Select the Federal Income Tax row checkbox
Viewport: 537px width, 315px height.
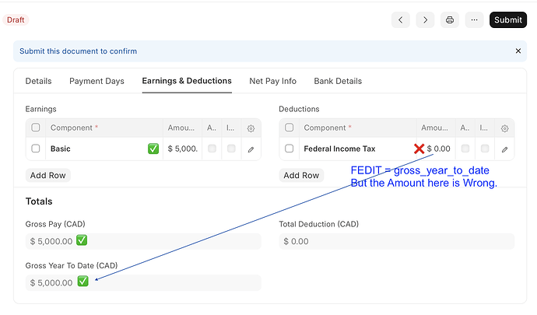point(289,149)
